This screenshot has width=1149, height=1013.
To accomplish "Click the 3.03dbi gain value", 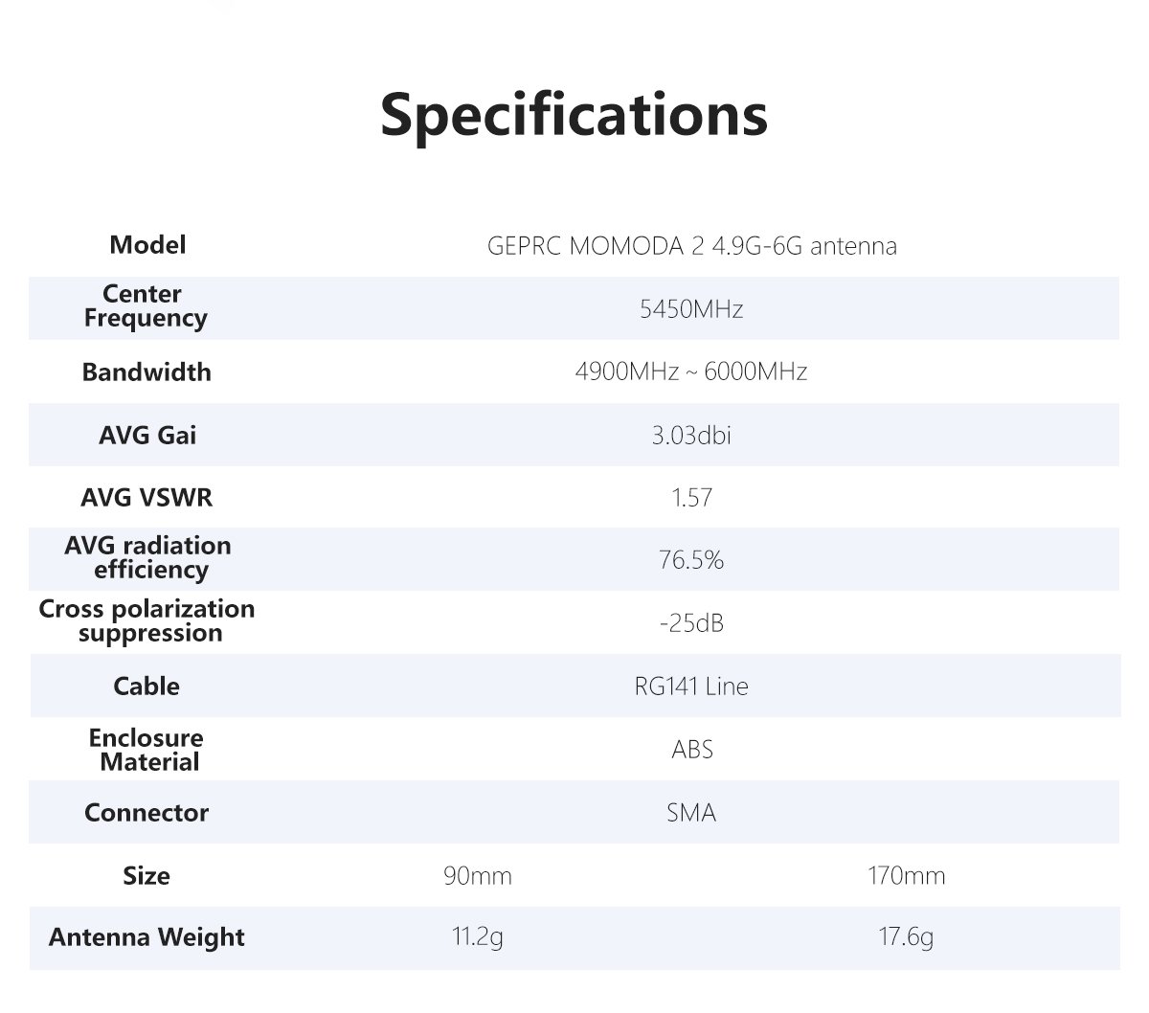I will point(691,436).
